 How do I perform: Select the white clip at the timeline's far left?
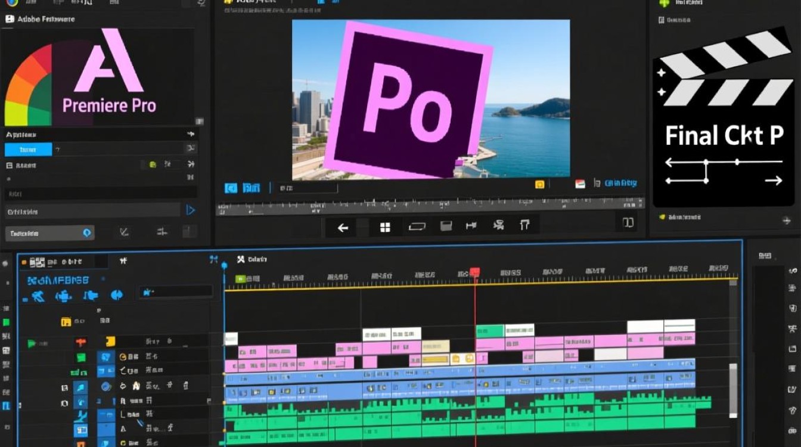[231, 339]
